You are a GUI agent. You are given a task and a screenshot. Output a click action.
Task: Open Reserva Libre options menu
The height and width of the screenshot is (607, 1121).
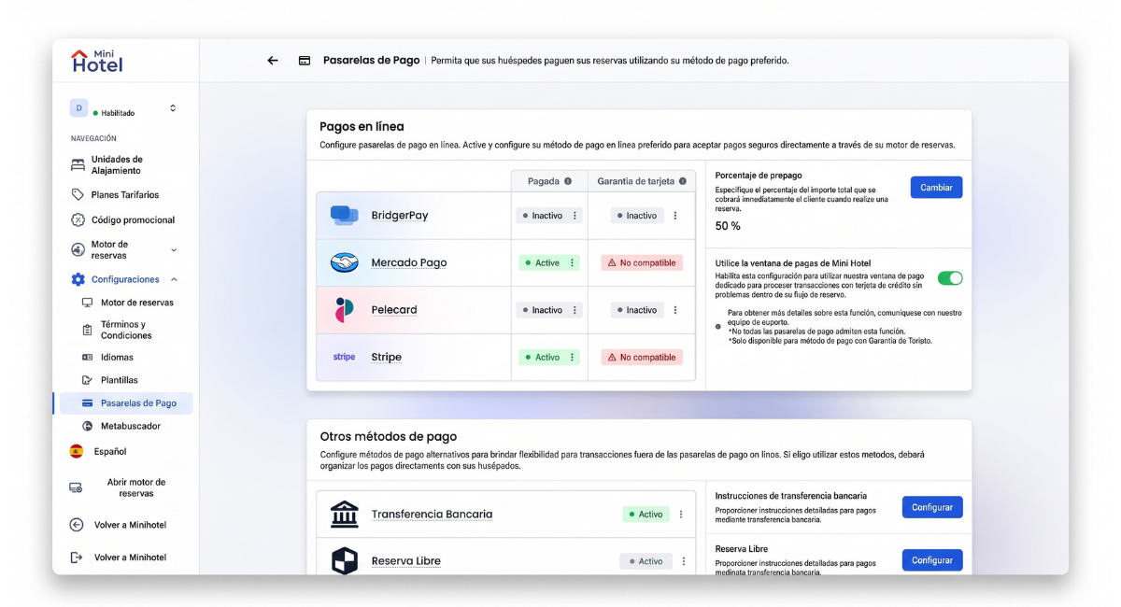pyautogui.click(x=684, y=561)
